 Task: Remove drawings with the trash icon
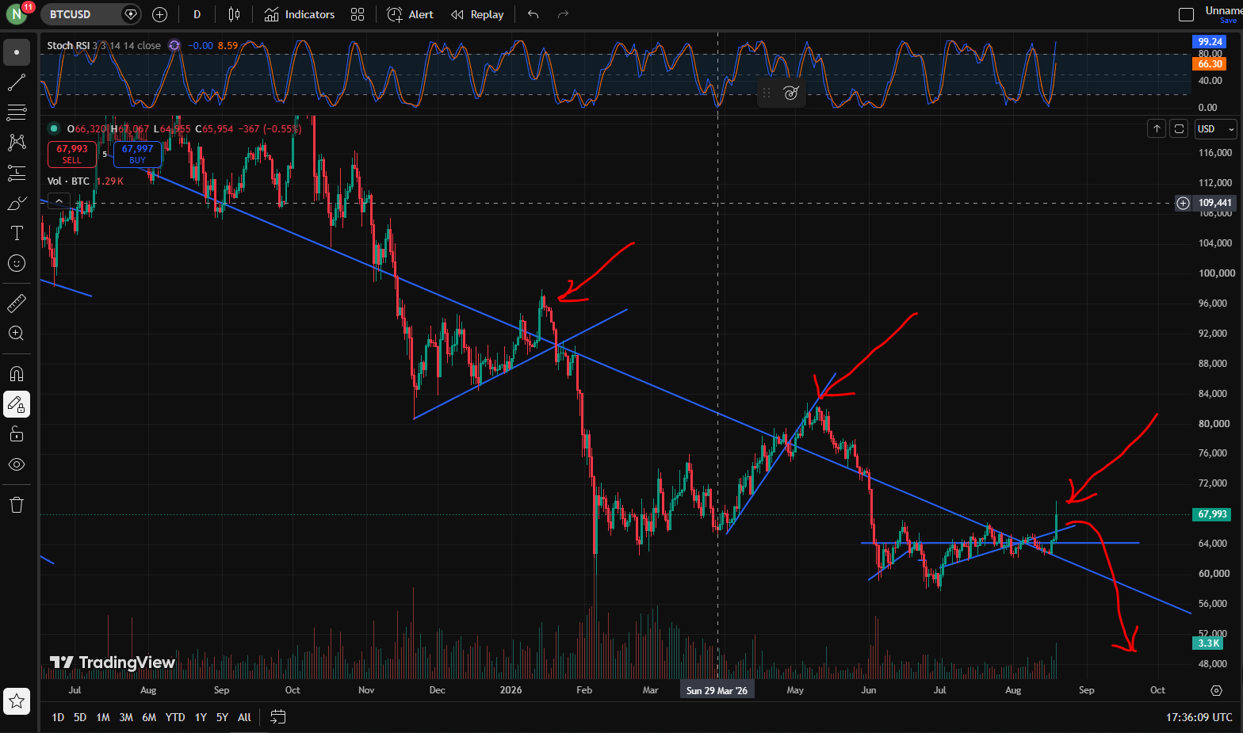click(x=17, y=505)
